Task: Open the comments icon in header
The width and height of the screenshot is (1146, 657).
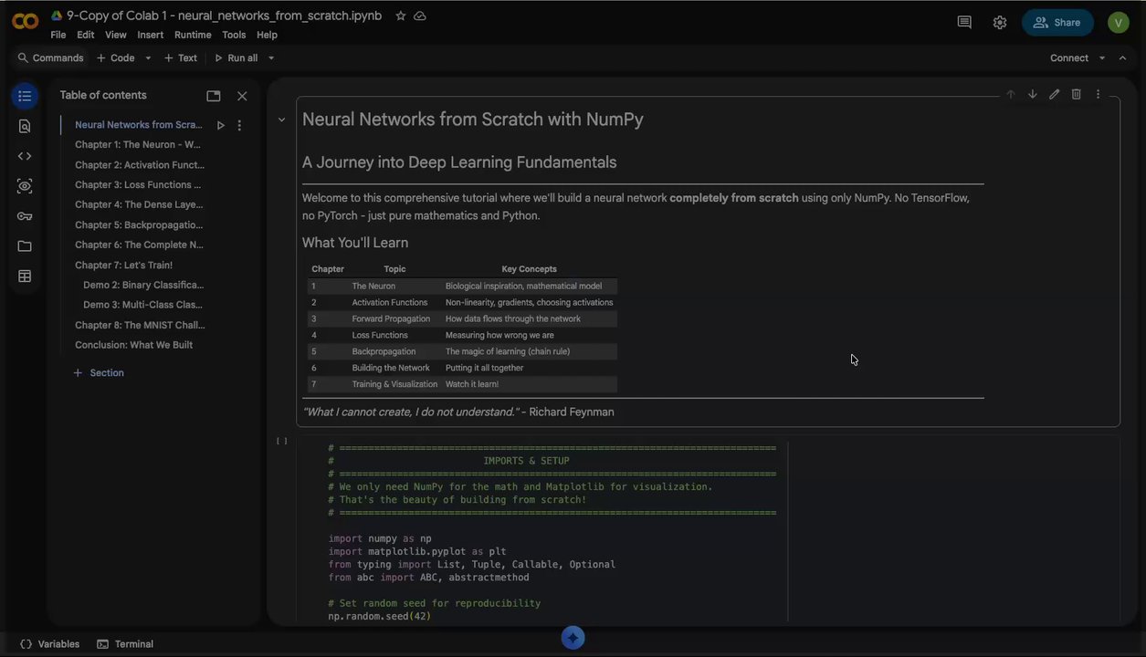Action: (964, 23)
